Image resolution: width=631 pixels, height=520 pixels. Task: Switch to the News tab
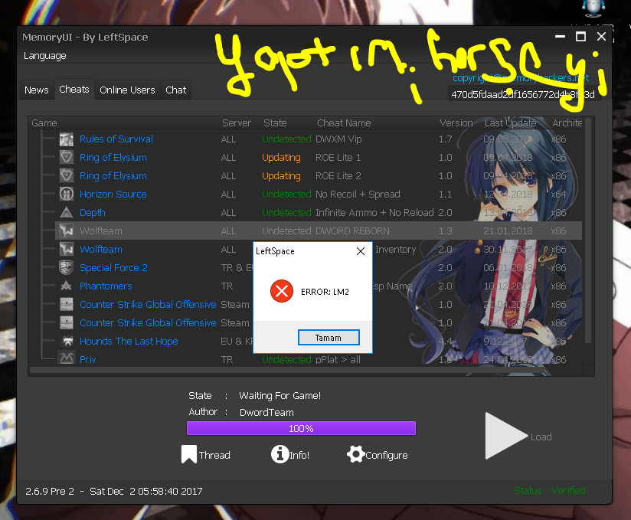pyautogui.click(x=37, y=90)
